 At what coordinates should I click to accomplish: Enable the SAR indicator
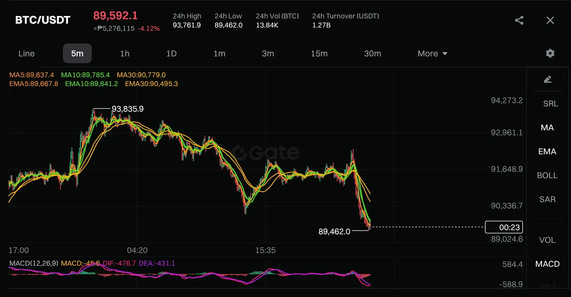coord(547,199)
